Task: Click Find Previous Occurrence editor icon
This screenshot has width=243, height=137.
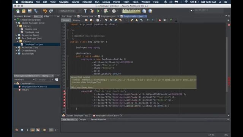Action: pos(111,20)
